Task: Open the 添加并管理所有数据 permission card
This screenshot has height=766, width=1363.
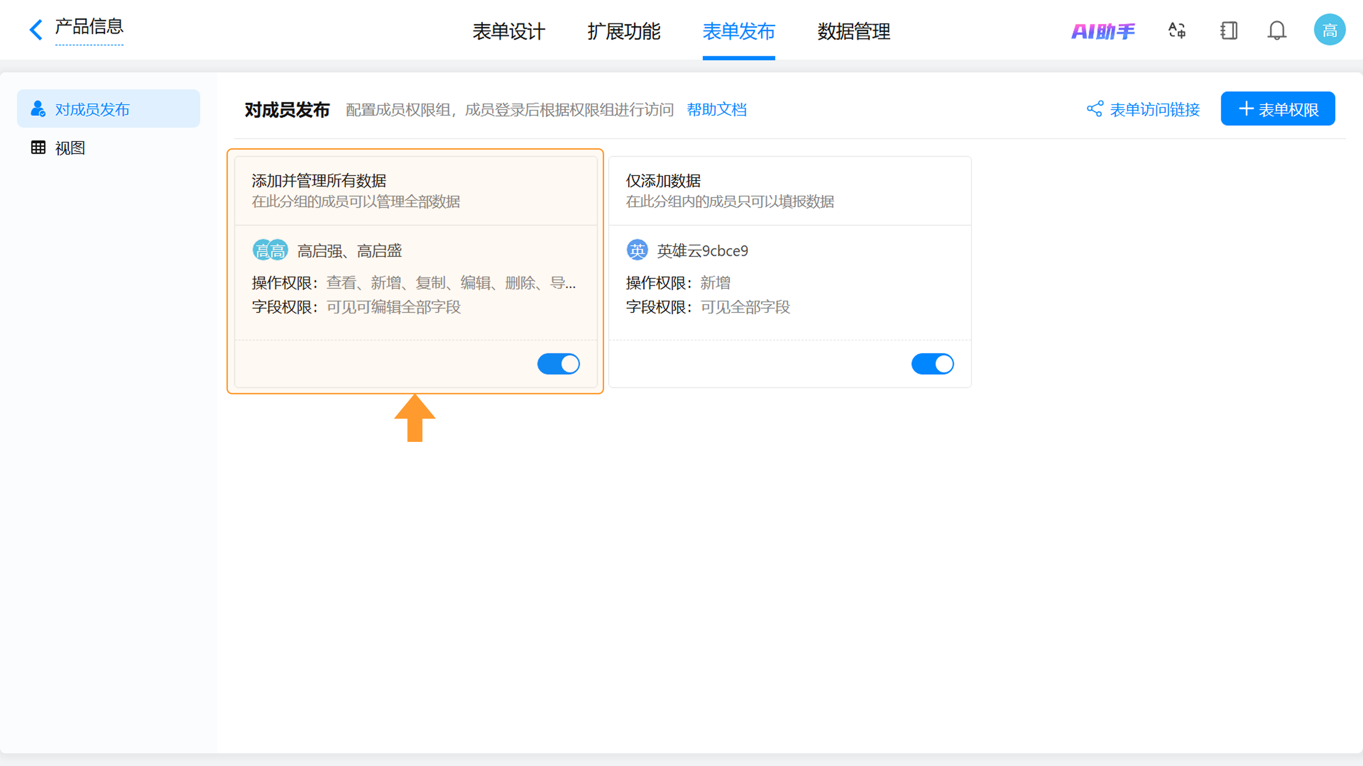Action: (416, 272)
